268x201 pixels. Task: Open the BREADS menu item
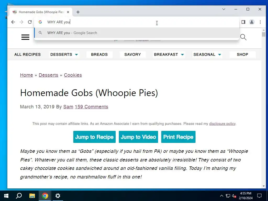coord(99,54)
